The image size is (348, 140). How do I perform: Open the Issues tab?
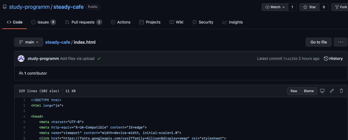(x=44, y=22)
